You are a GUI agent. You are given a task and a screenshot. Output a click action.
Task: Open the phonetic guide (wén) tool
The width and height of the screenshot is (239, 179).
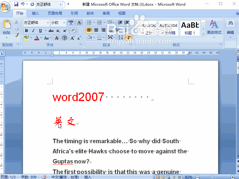click(x=71, y=23)
